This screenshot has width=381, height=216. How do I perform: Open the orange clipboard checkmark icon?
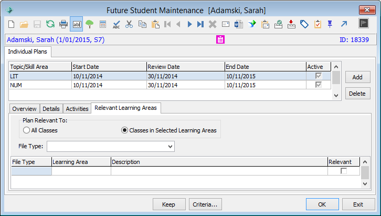point(317,24)
